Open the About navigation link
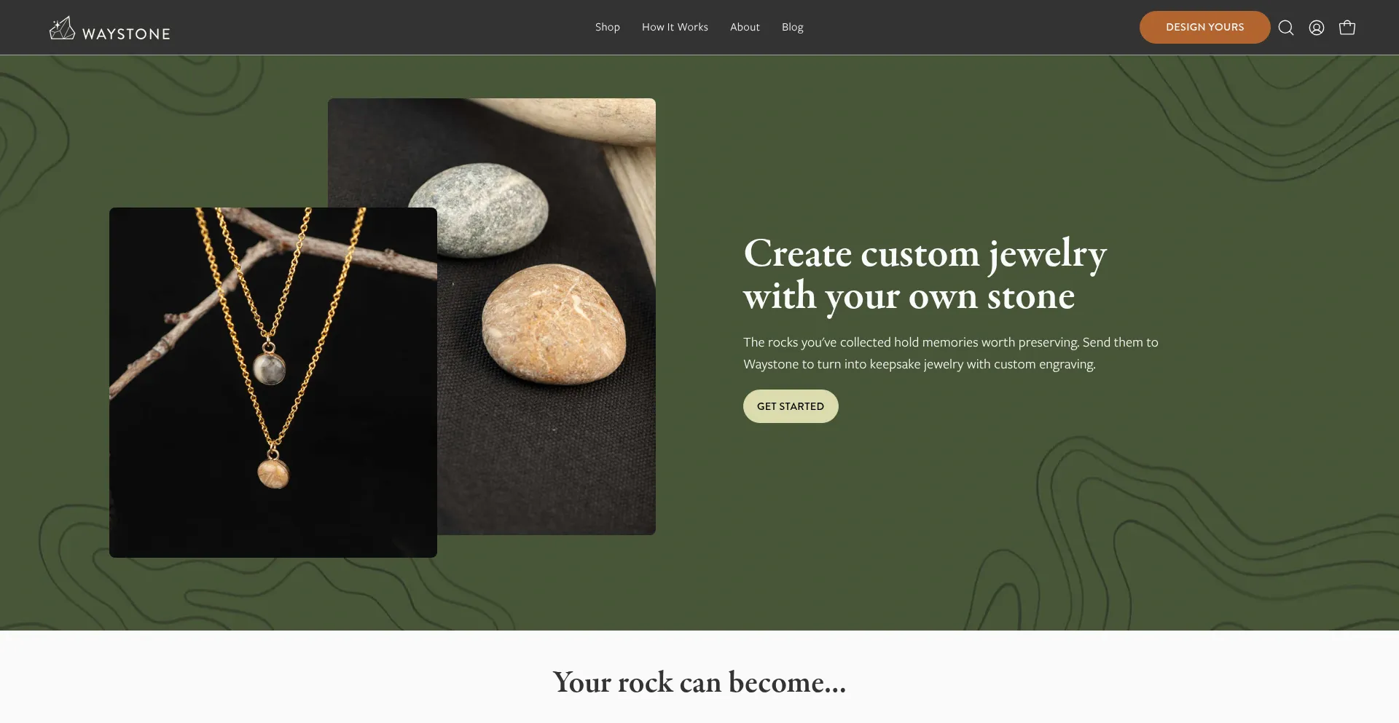This screenshot has height=723, width=1399. click(x=745, y=27)
